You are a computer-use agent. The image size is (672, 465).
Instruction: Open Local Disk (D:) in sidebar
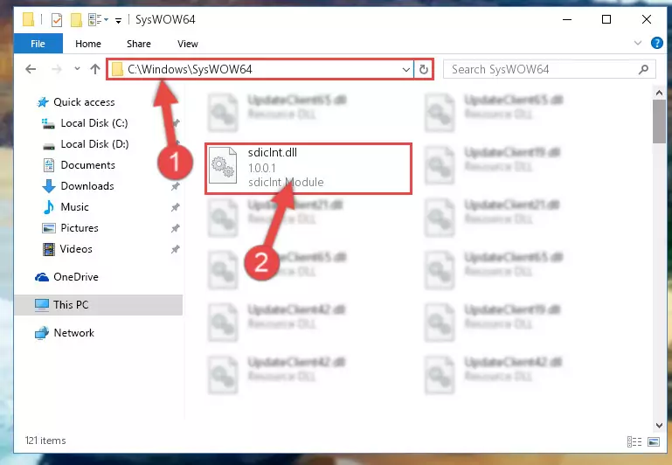point(94,144)
